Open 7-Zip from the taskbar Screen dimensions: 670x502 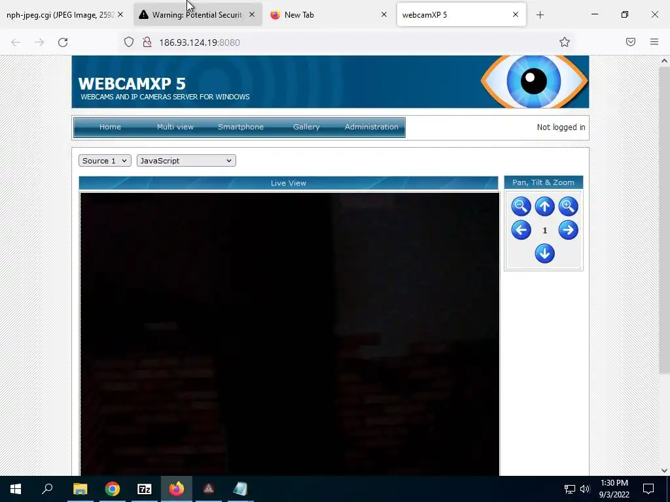pyautogui.click(x=145, y=489)
